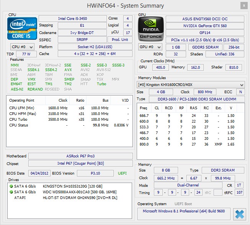This screenshot has width=250, height=225.
Task: Close the System Summary window via title bar X
Action: click(244, 6)
